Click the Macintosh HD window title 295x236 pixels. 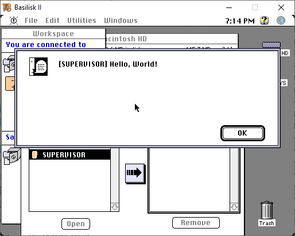[126, 39]
